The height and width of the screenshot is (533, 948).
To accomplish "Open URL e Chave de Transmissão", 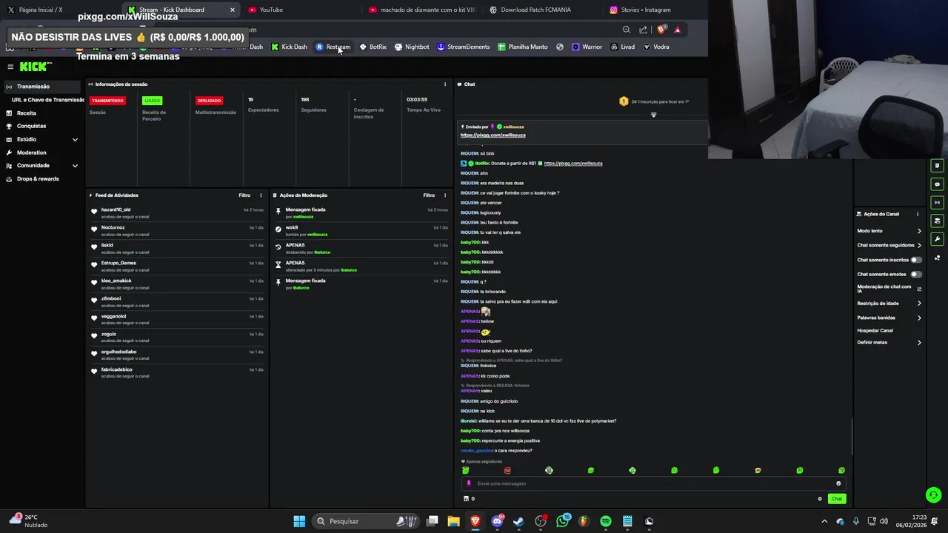I will [48, 100].
